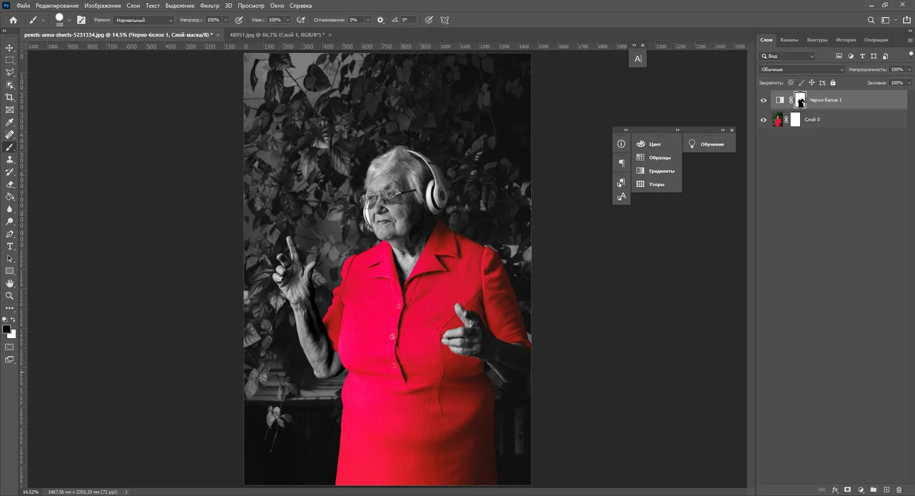Image resolution: width=915 pixels, height=496 pixels.
Task: Toggle pressure for opacity button
Action: pos(239,20)
